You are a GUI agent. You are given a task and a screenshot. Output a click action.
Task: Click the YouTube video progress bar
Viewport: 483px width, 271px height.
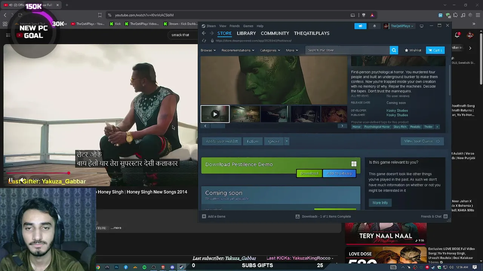(x=100, y=174)
